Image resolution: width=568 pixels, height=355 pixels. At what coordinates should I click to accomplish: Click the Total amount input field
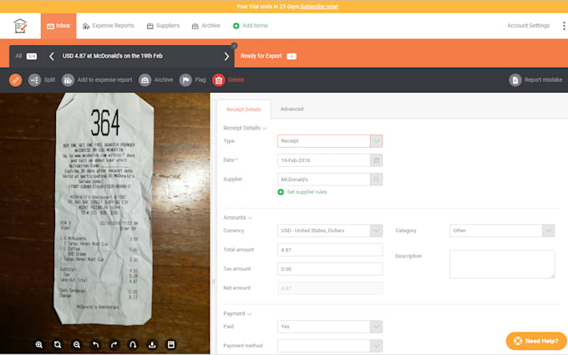[330, 250]
